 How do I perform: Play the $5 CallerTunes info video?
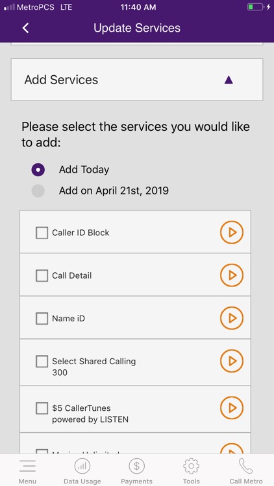pyautogui.click(x=232, y=408)
